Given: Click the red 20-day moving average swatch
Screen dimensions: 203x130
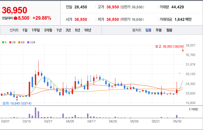Looking at the screenshot, I should point(10,42).
